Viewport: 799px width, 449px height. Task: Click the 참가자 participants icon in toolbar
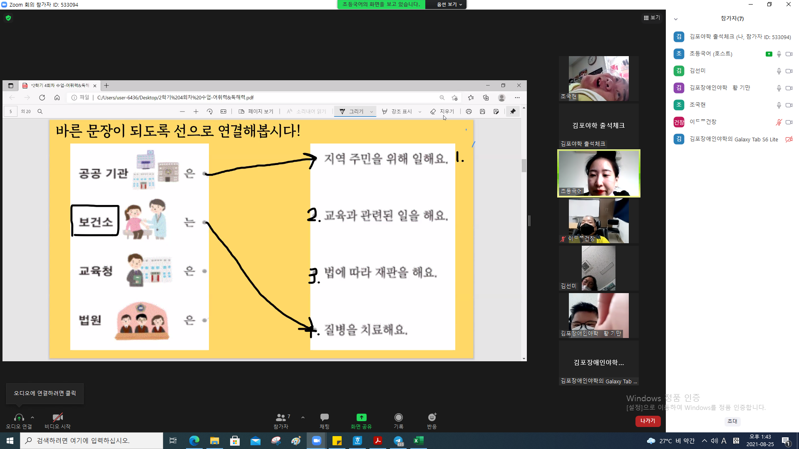(x=281, y=417)
